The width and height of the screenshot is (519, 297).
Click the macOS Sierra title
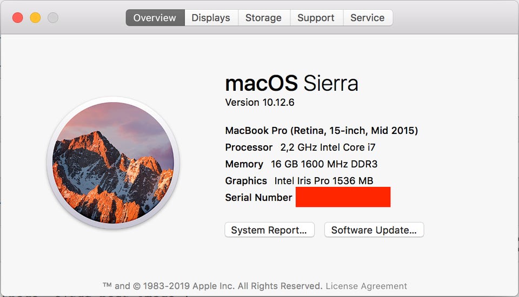click(x=291, y=84)
